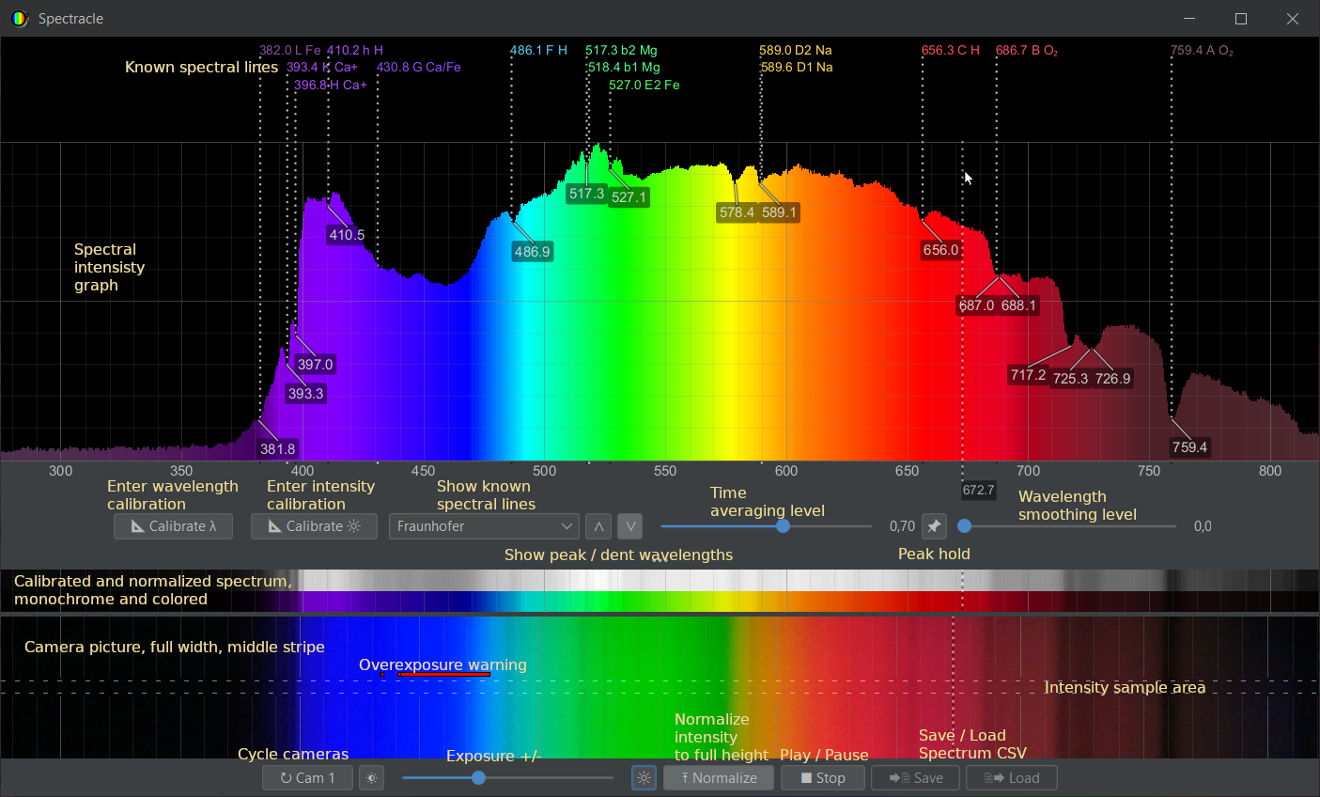Viewport: 1320px width, 797px height.
Task: Click the Calibrate intensity button
Action: (314, 526)
